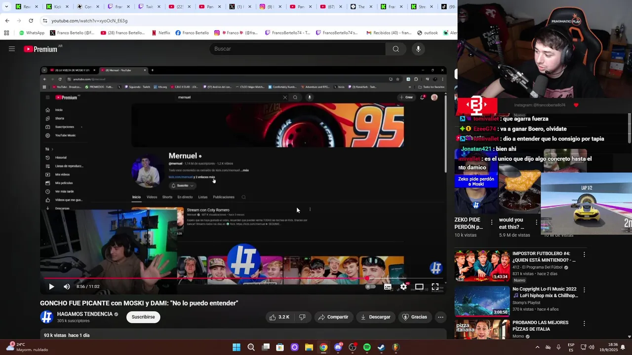This screenshot has width=632, height=355.
Task: Open ESP language input indicator
Action: [571, 347]
